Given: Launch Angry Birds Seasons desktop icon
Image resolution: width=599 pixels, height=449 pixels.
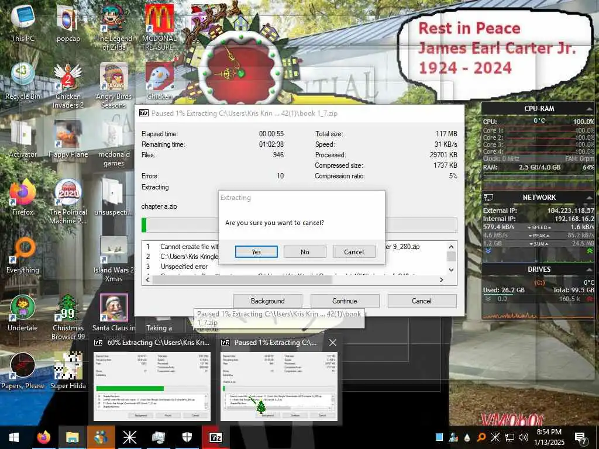Looking at the screenshot, I should pos(114,85).
